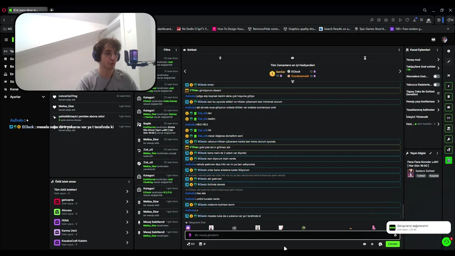Screen dimensions: 455x256
Task: Click chat panel vertical scrollbar
Action: coord(403,212)
